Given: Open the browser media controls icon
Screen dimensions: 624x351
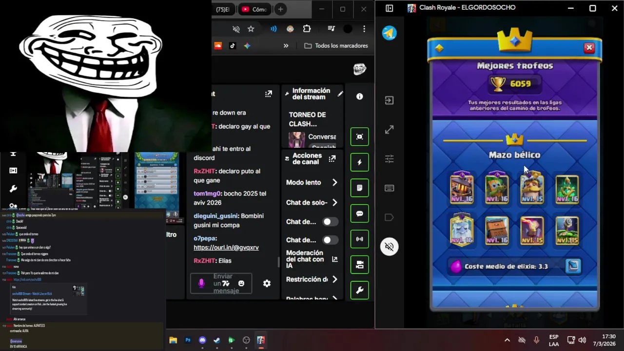Looking at the screenshot, I should [x=331, y=29].
